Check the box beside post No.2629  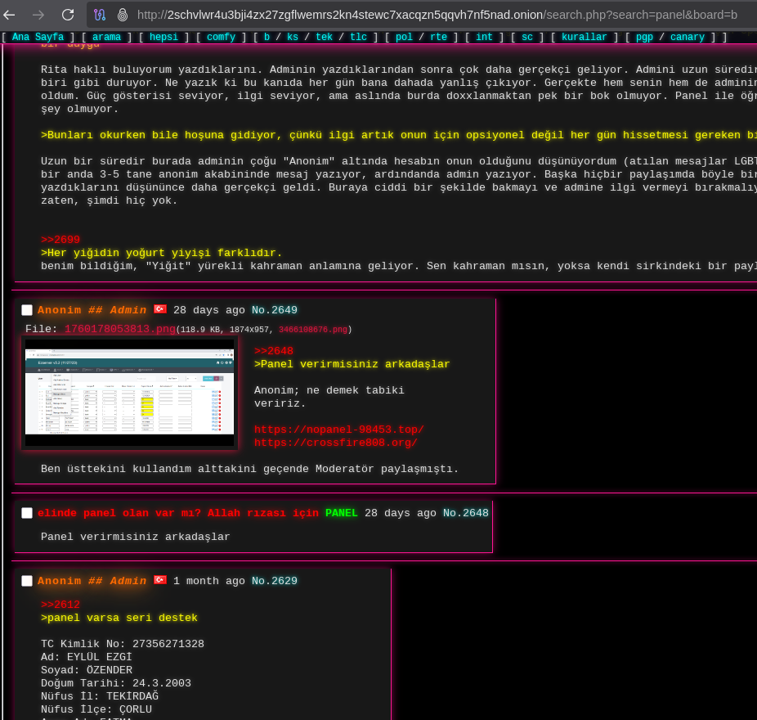(27, 581)
